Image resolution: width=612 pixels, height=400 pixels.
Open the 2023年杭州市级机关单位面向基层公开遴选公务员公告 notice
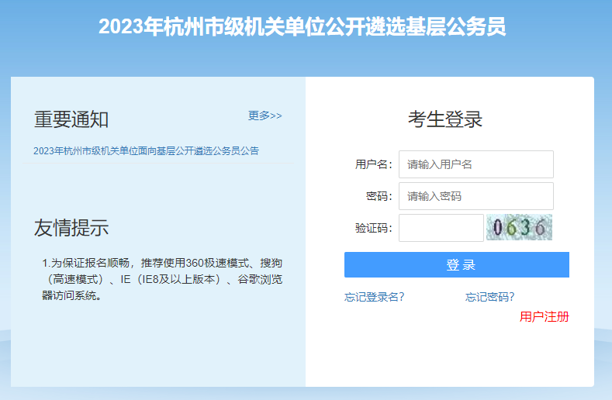(x=146, y=151)
